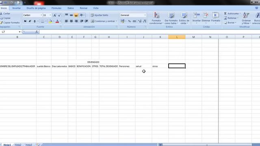260x146 pixels.
Task: Open Ordenar y filtrar menu
Action: coord(246,18)
